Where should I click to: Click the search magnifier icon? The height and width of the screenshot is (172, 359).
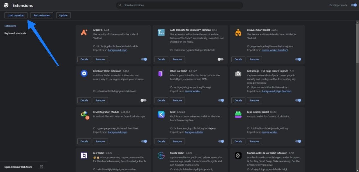click(120, 5)
